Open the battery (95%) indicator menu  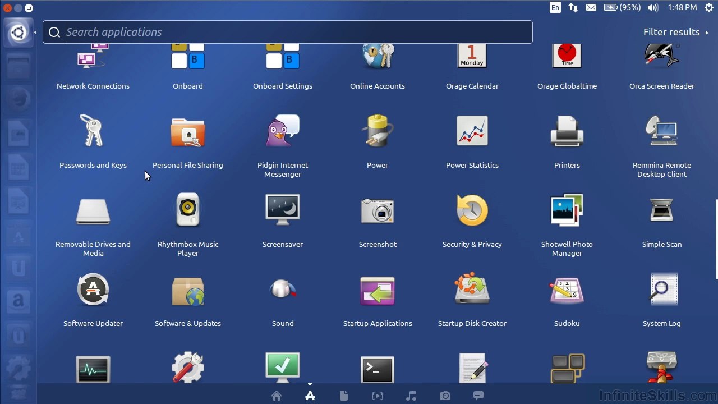[x=622, y=7]
